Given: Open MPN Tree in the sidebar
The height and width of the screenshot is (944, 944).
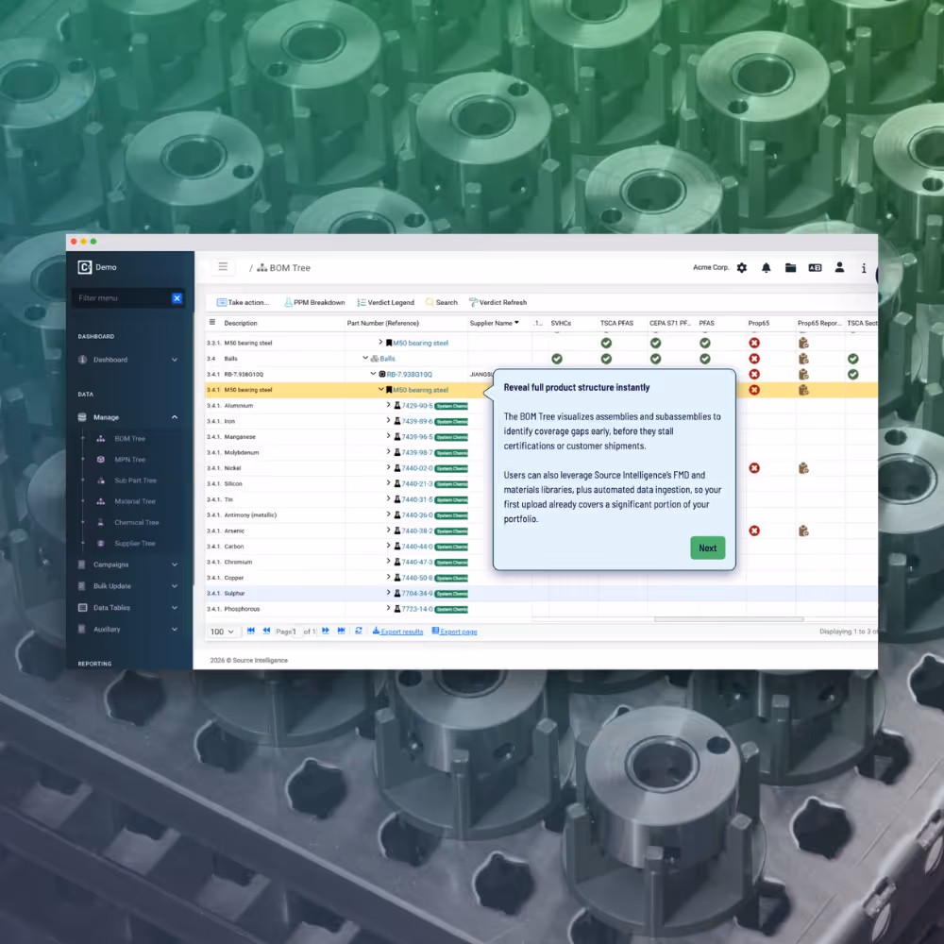Looking at the screenshot, I should tap(129, 460).
